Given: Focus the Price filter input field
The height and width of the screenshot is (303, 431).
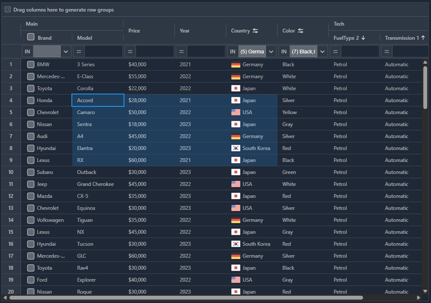Looking at the screenshot, I should (155, 51).
